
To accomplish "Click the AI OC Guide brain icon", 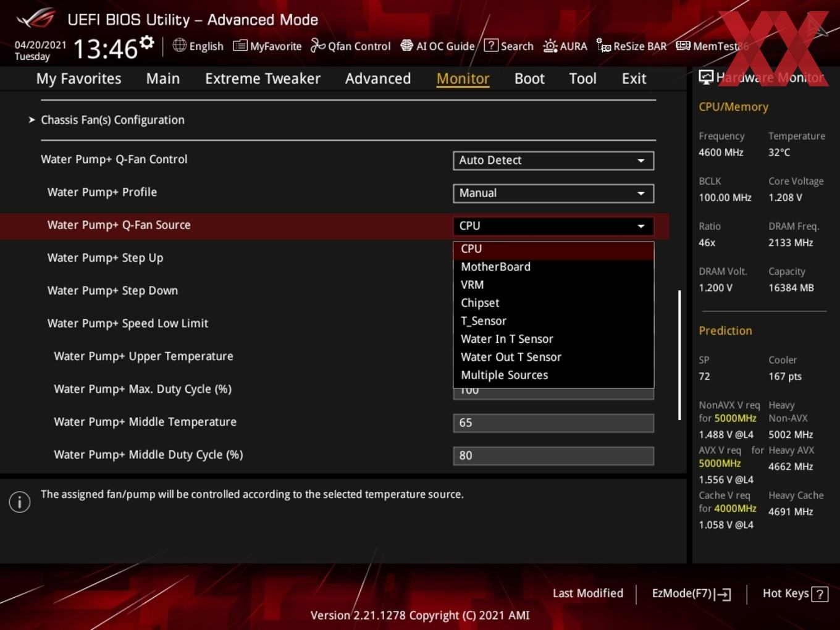I will pyautogui.click(x=406, y=46).
